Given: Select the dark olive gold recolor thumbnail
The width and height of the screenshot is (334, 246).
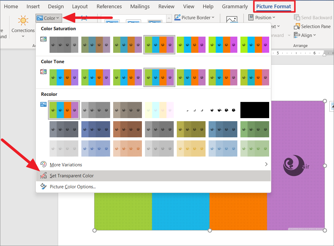Looking at the screenshot, I should (x=191, y=129).
